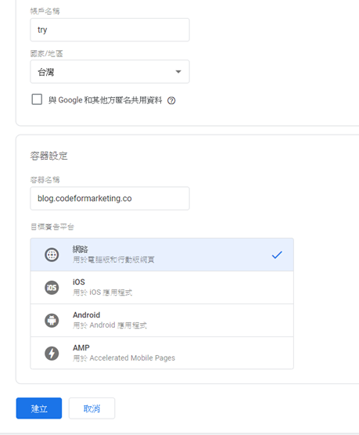Click the AMP lightning bolt icon

(x=52, y=353)
